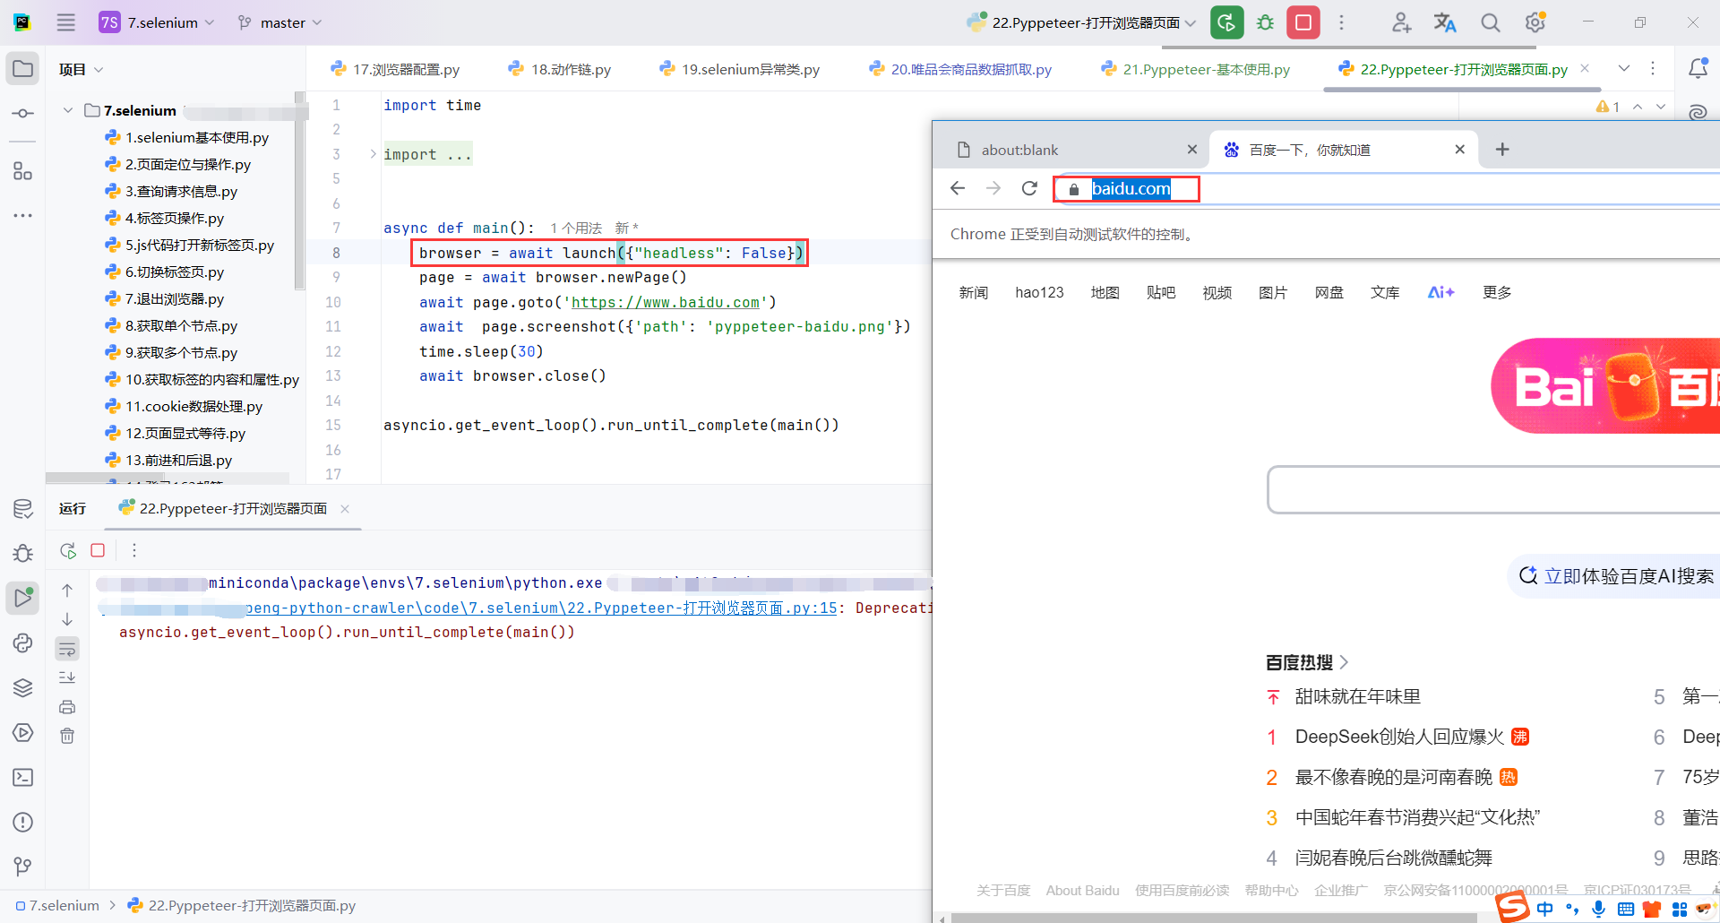This screenshot has width=1720, height=923.
Task: Click the Chrome address bar showing baidu.com
Action: [1131, 188]
